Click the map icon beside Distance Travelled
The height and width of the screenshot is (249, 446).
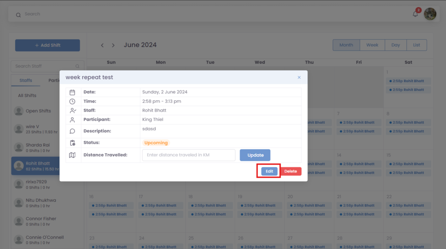coord(72,155)
